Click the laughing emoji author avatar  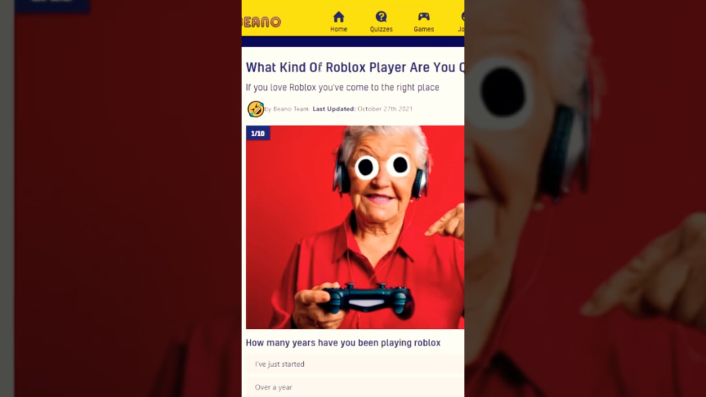coord(255,109)
